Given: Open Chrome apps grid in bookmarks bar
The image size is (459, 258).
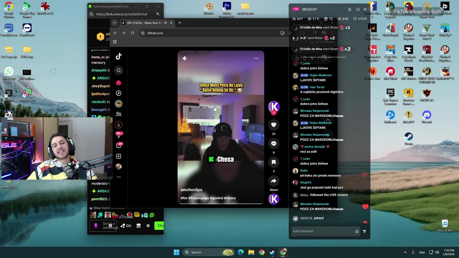Looking at the screenshot, I should [115, 42].
